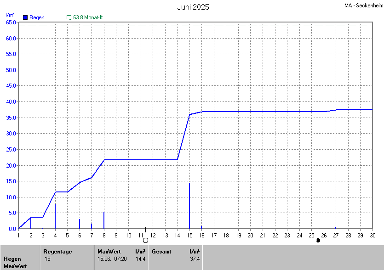Click the chart title Juni 2025
This screenshot has width=384, height=270.
point(193,7)
